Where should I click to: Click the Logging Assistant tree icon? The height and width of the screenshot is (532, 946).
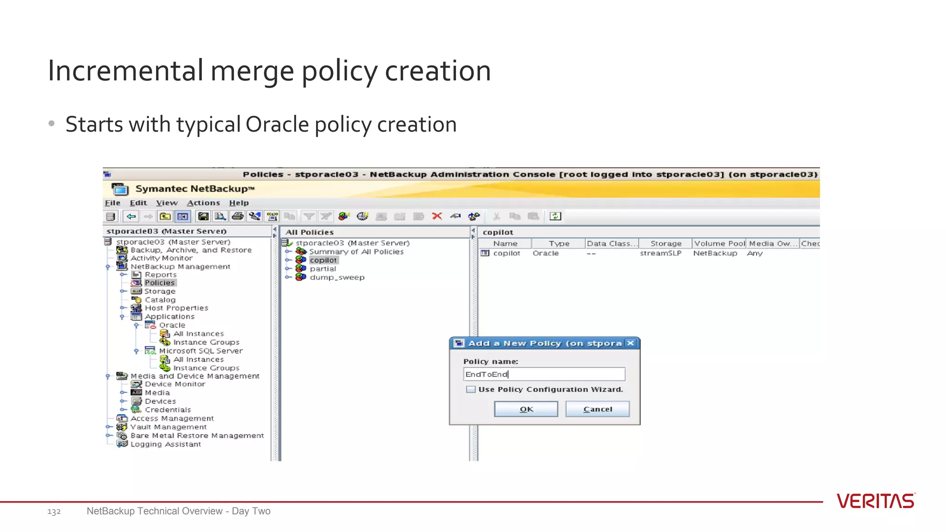122,444
